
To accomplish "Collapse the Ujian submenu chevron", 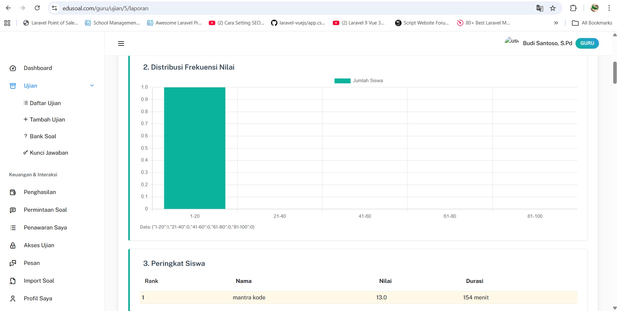I will [92, 86].
